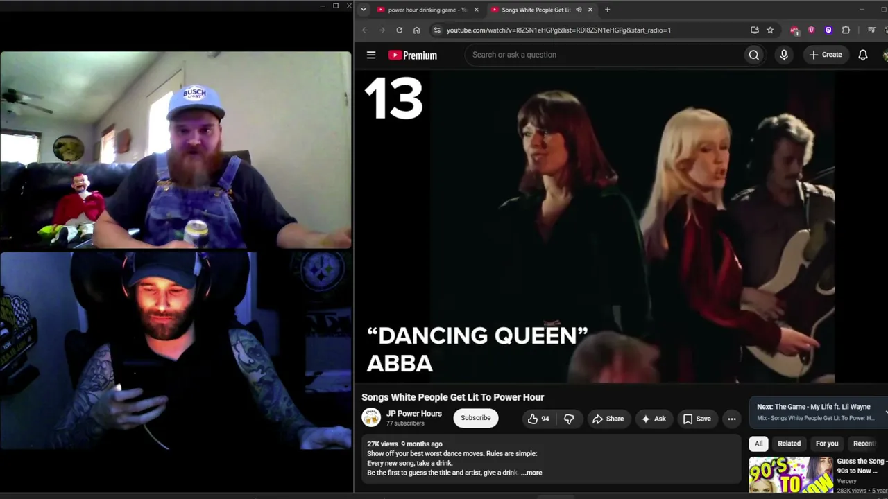
Task: Expand the video description with '...more'
Action: click(x=531, y=473)
